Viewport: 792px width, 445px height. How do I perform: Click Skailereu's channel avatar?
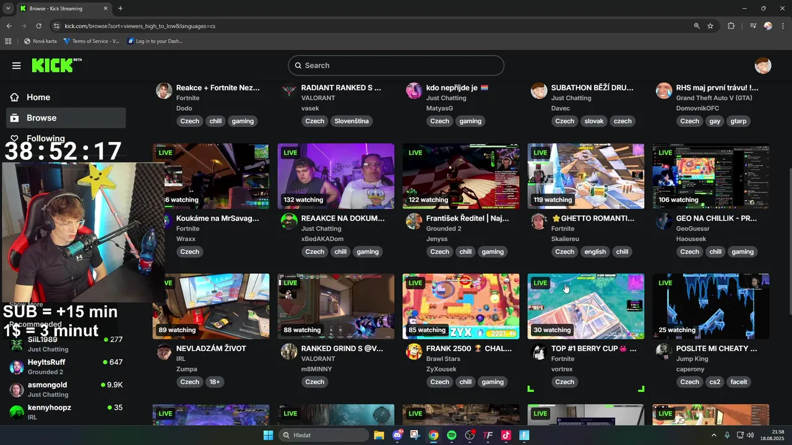tap(539, 221)
